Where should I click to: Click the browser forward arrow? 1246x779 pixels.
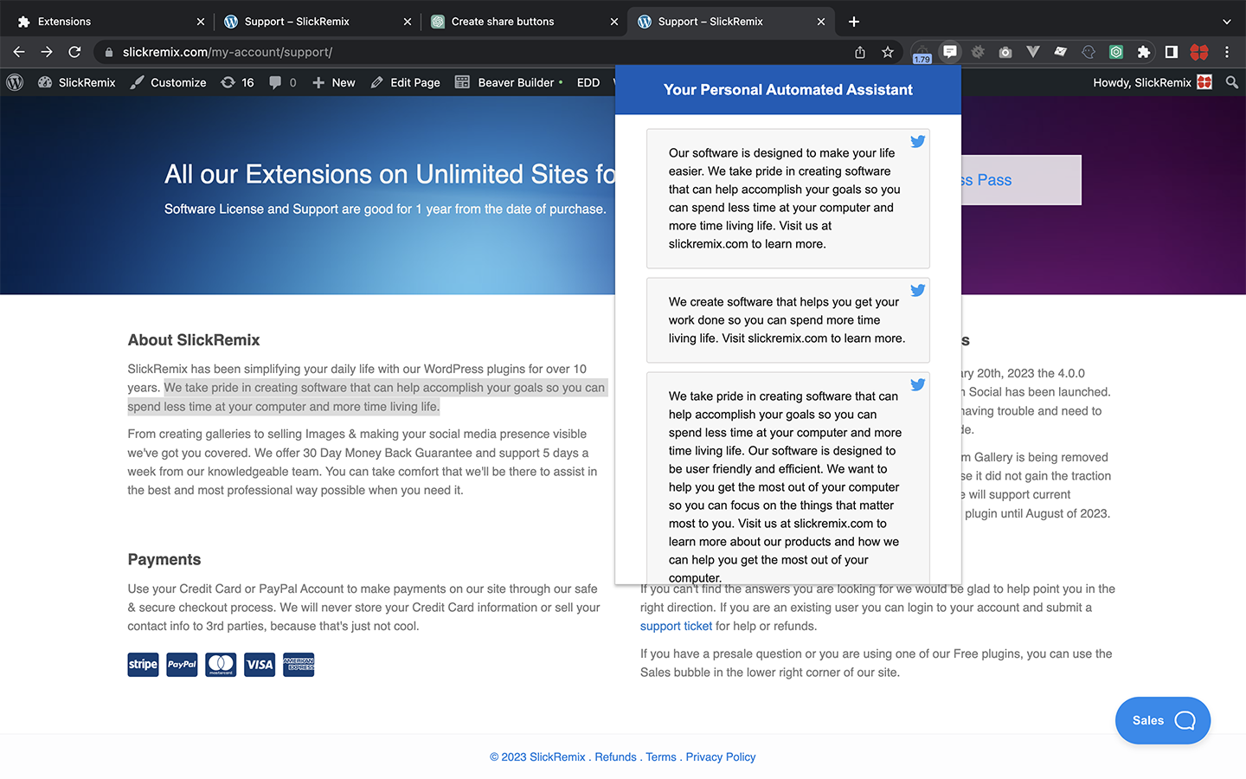click(47, 52)
